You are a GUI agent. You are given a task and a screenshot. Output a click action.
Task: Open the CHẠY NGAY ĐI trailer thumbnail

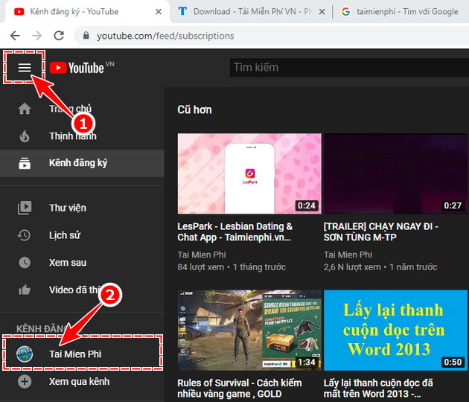tap(396, 173)
